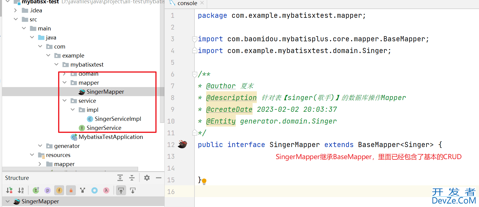Collapse the service package chevron

click(64, 101)
